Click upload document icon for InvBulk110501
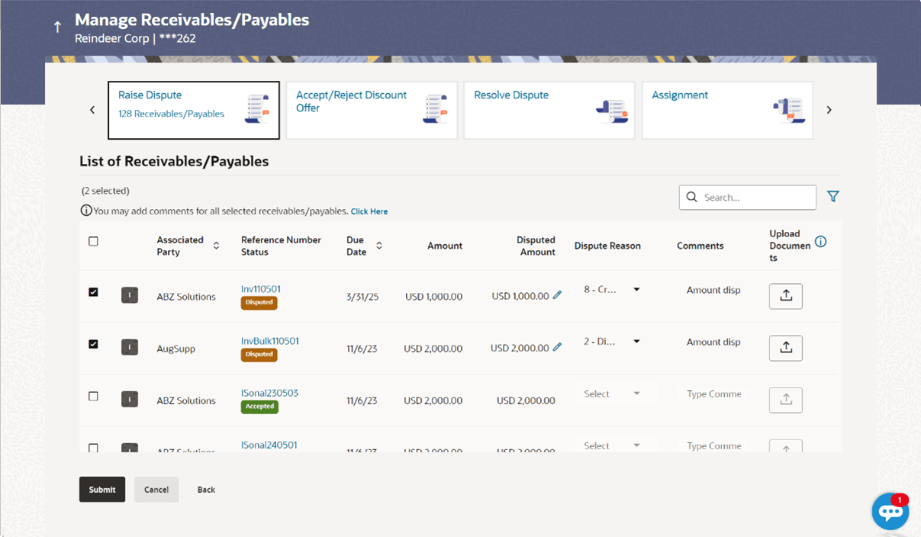The image size is (921, 537). 786,348
